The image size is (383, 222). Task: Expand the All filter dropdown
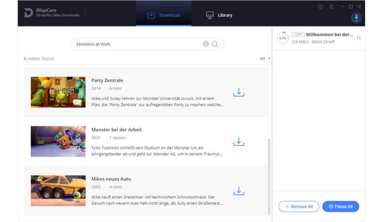(265, 59)
